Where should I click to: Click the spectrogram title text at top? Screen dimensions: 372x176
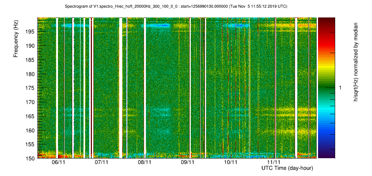(x=176, y=7)
